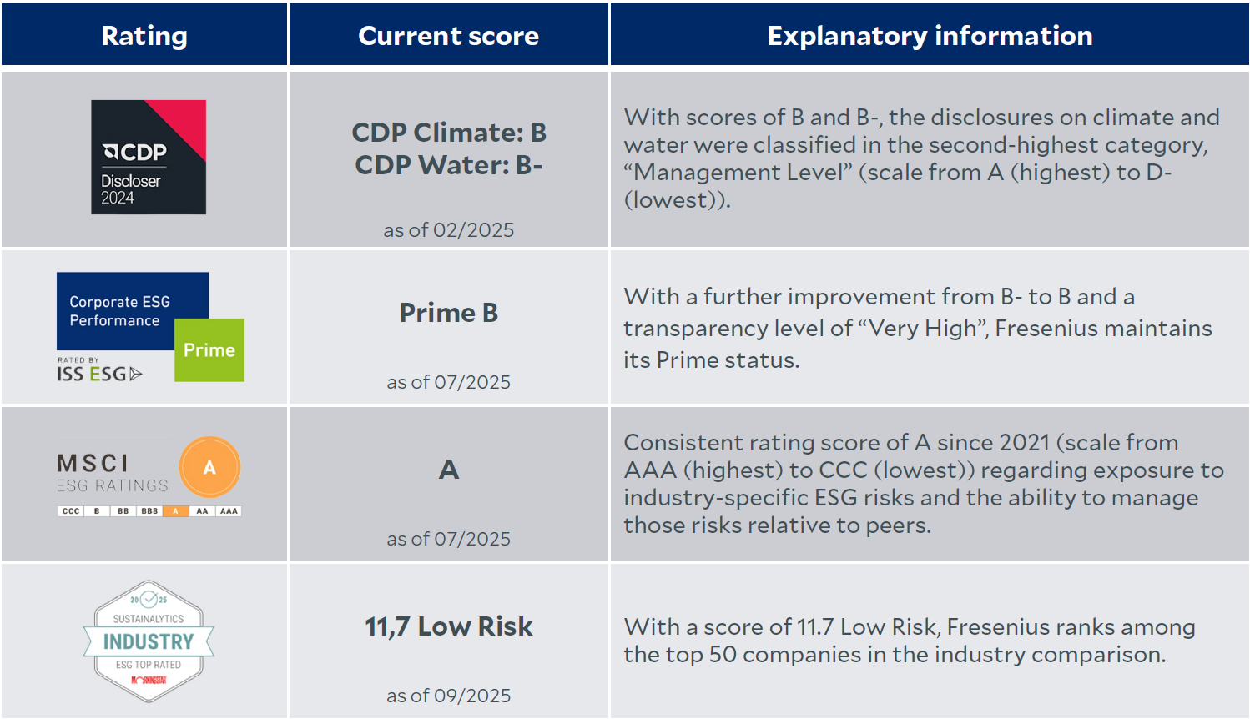
Task: Select the highlighted A segment in MSCI scale
Action: pos(175,511)
